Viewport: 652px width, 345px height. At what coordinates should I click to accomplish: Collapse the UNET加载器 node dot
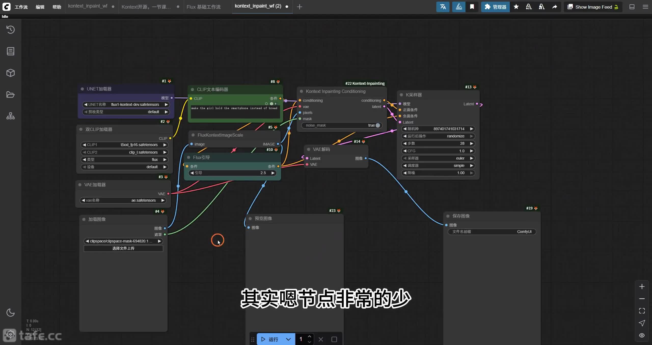[x=82, y=89]
